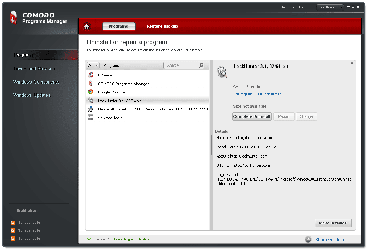
Task: Click the Help Link http://lockhunter.com text
Action: [x=244, y=138]
